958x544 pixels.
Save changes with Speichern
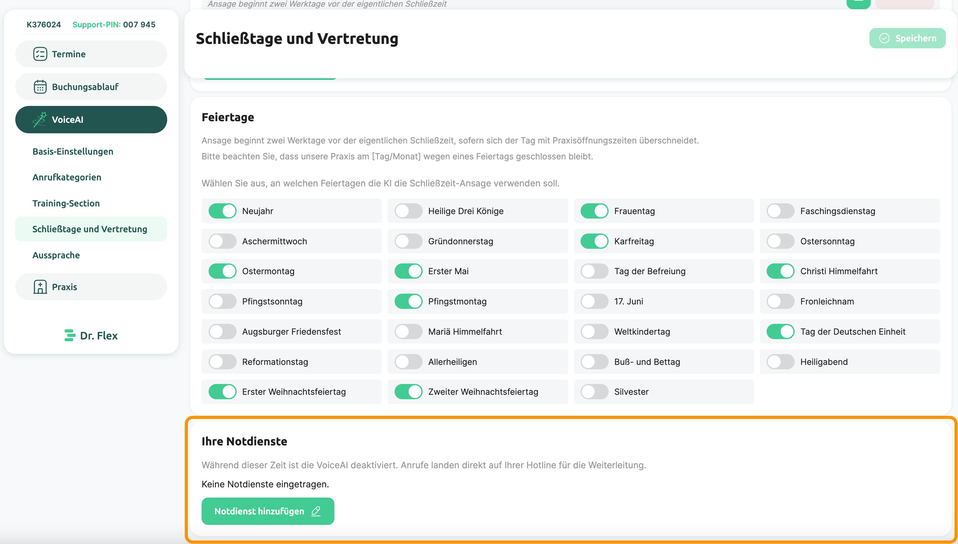[907, 38]
